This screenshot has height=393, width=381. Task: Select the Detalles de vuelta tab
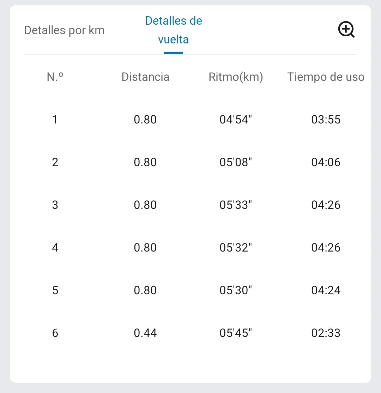(173, 30)
